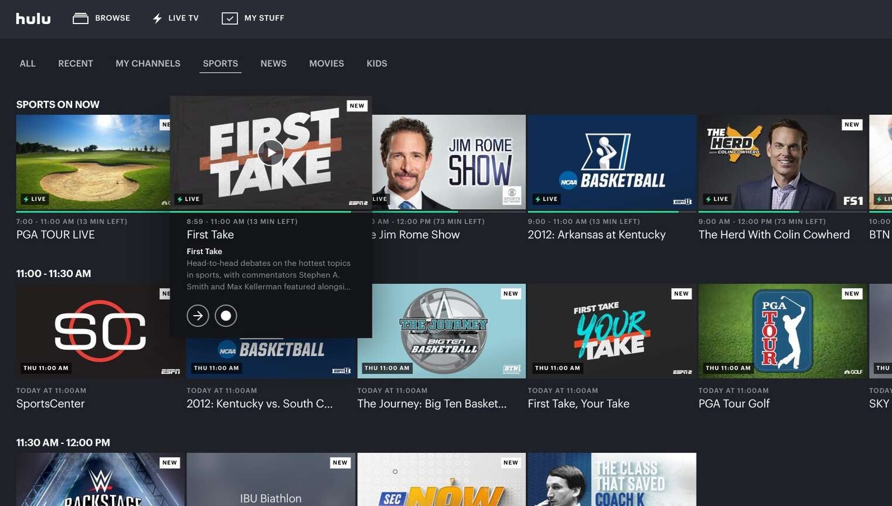Image resolution: width=892 pixels, height=506 pixels.
Task: Click THU 11:00 AM badge on PGA Tour Golf
Action: pyautogui.click(x=728, y=368)
